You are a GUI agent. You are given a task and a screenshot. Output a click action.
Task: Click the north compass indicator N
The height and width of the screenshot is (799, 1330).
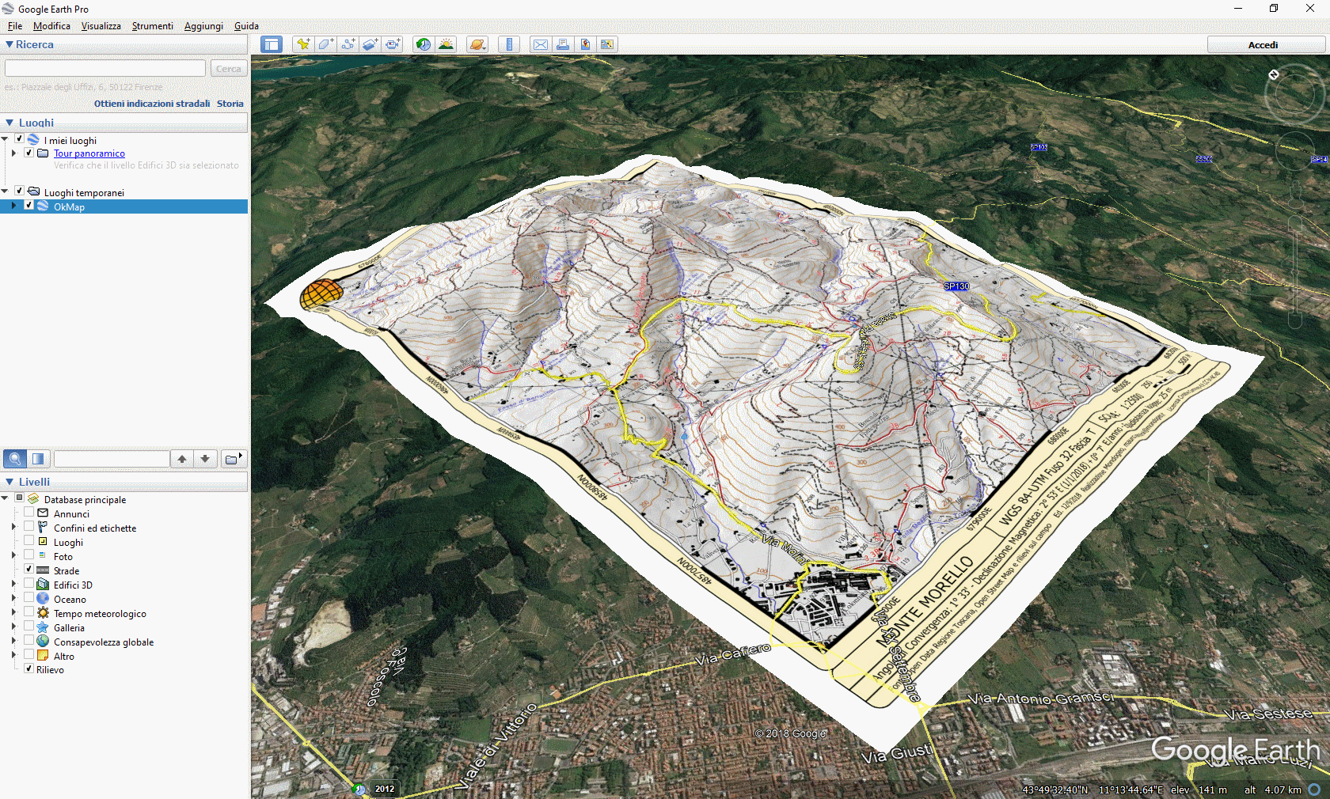[x=1274, y=74]
